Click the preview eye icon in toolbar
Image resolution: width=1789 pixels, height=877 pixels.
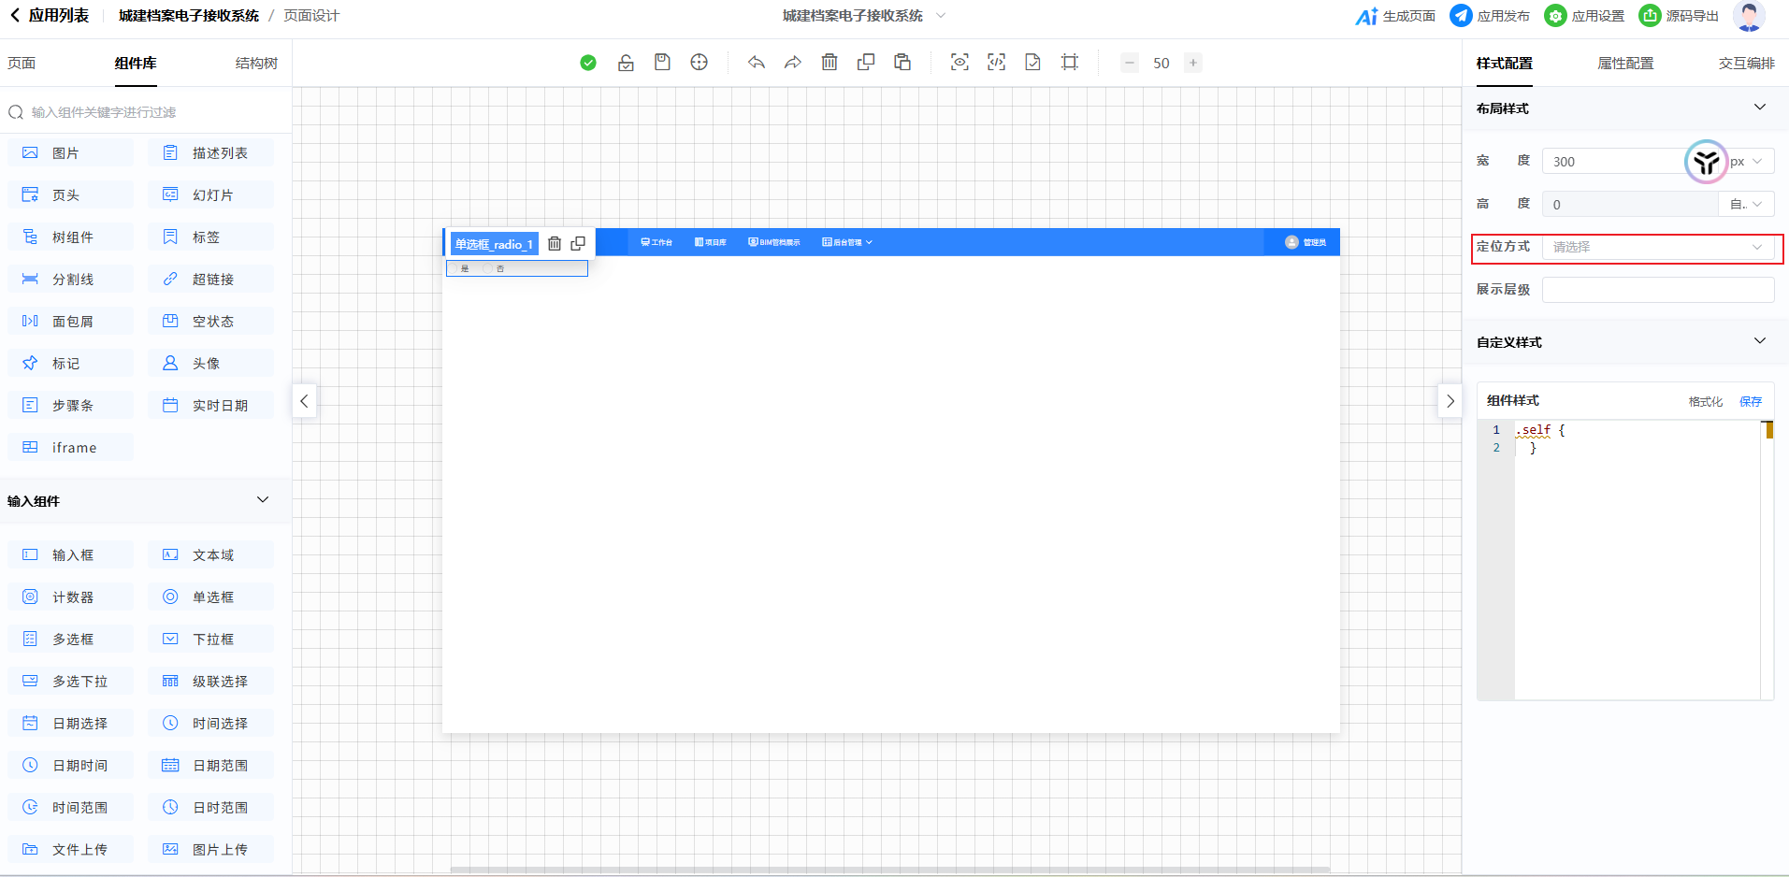click(959, 63)
